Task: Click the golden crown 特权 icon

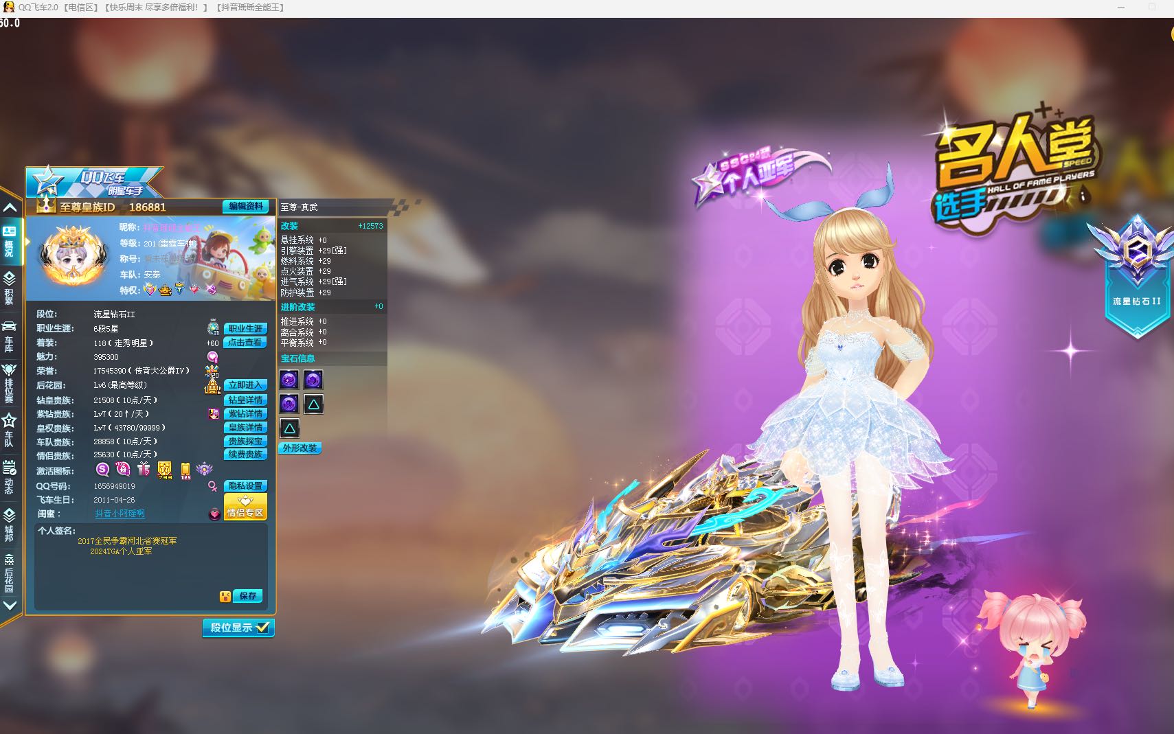Action: pyautogui.click(x=165, y=290)
